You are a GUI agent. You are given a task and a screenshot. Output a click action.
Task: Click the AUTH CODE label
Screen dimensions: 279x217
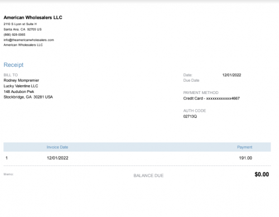pyautogui.click(x=195, y=111)
